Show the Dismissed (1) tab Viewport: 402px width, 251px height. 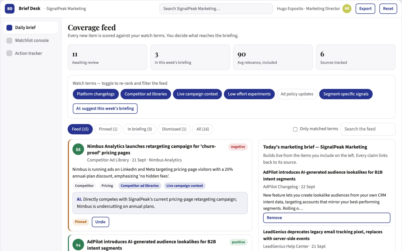[x=174, y=129]
